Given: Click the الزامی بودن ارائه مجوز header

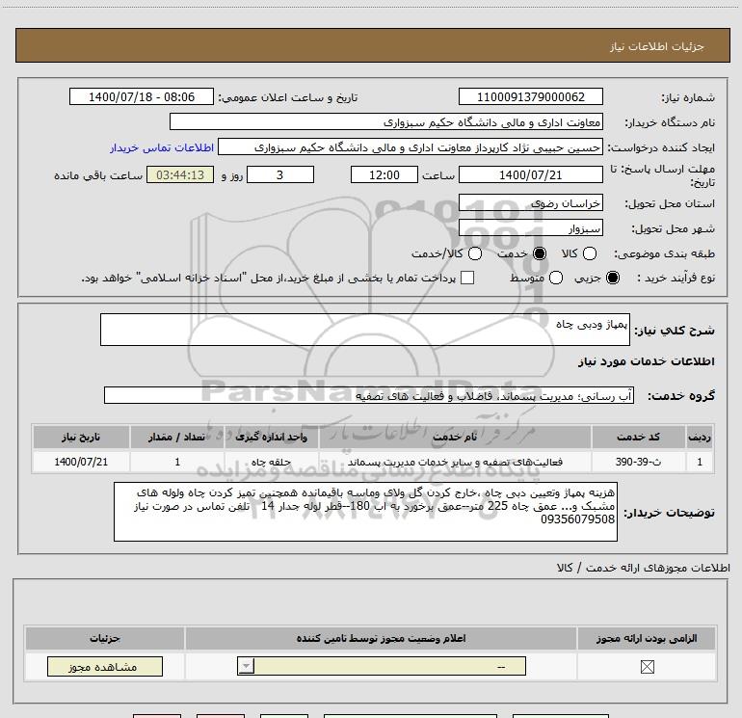Looking at the screenshot, I should click(x=647, y=638).
